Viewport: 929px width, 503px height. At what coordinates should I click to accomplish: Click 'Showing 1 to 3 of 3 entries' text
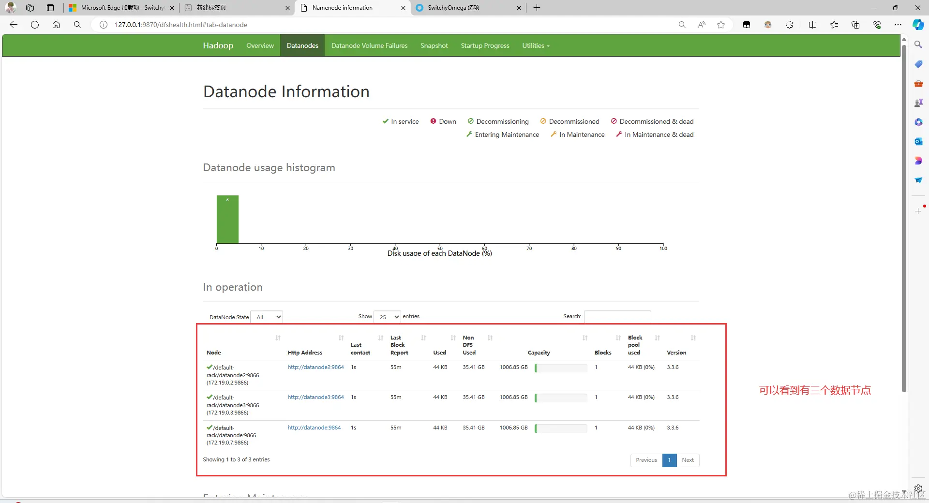tap(236, 459)
